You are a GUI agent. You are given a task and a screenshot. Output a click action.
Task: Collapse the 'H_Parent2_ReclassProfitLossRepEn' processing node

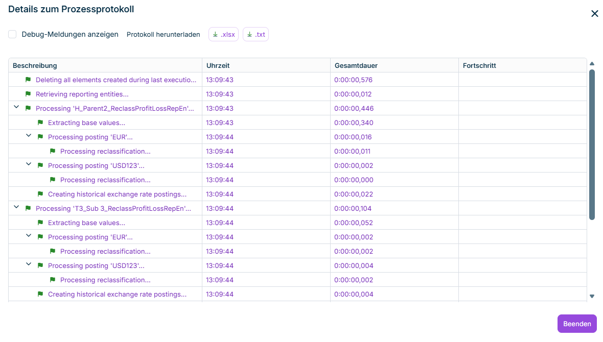(x=16, y=107)
